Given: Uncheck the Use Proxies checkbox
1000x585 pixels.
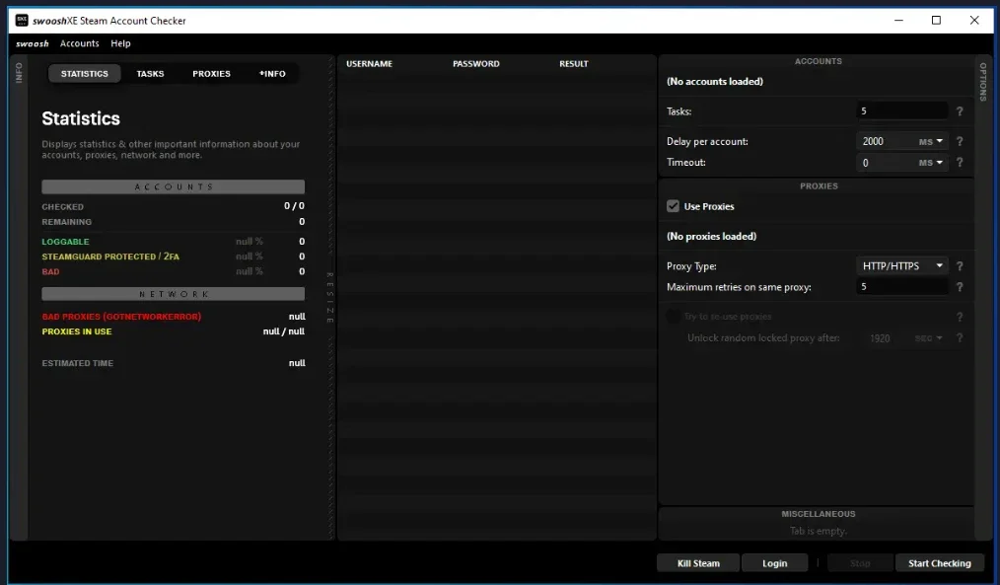Looking at the screenshot, I should (673, 206).
